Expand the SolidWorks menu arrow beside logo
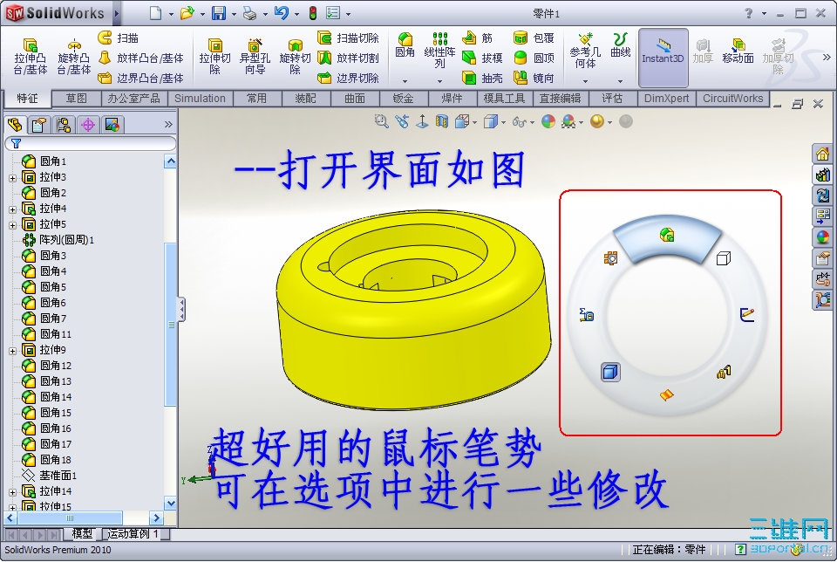The height and width of the screenshot is (562, 837). pyautogui.click(x=116, y=13)
